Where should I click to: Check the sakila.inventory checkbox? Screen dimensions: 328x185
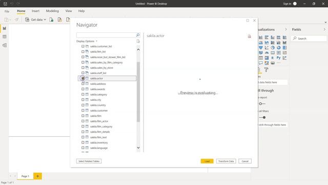click(x=83, y=142)
